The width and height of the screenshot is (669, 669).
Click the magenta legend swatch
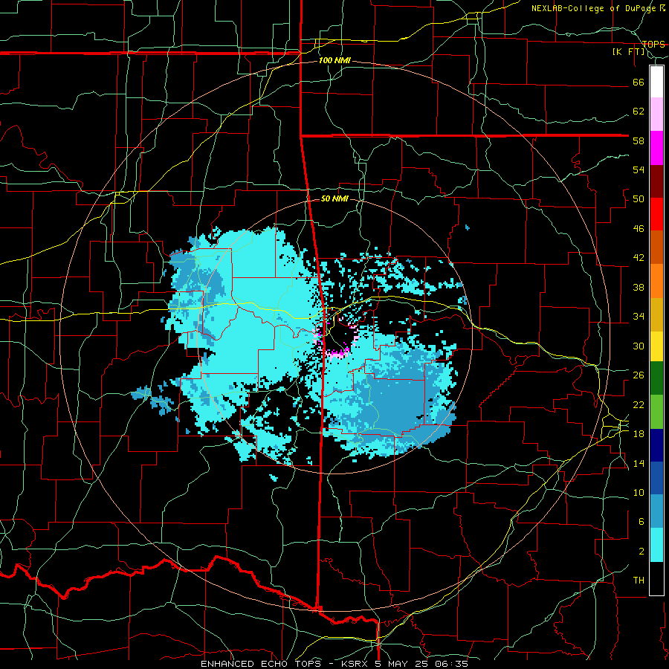656,148
